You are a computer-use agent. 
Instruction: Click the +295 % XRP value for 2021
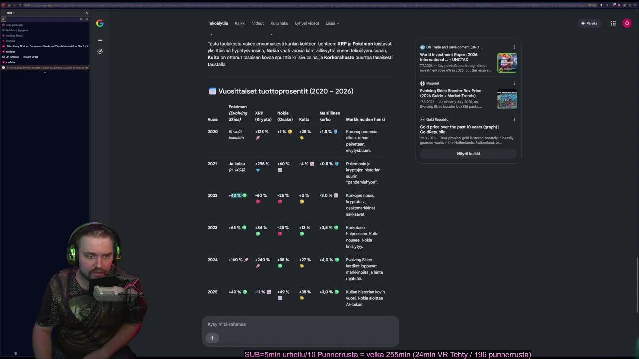(x=262, y=164)
